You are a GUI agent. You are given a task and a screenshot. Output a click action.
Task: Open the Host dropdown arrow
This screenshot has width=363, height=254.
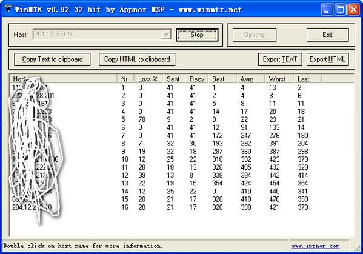tap(166, 35)
